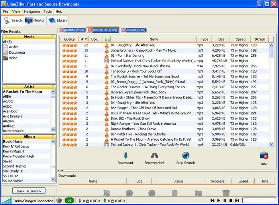Image resolution: width=279 pixels, height=205 pixels.
Task: Collapse the Artist filter panel
Action: 53,87
